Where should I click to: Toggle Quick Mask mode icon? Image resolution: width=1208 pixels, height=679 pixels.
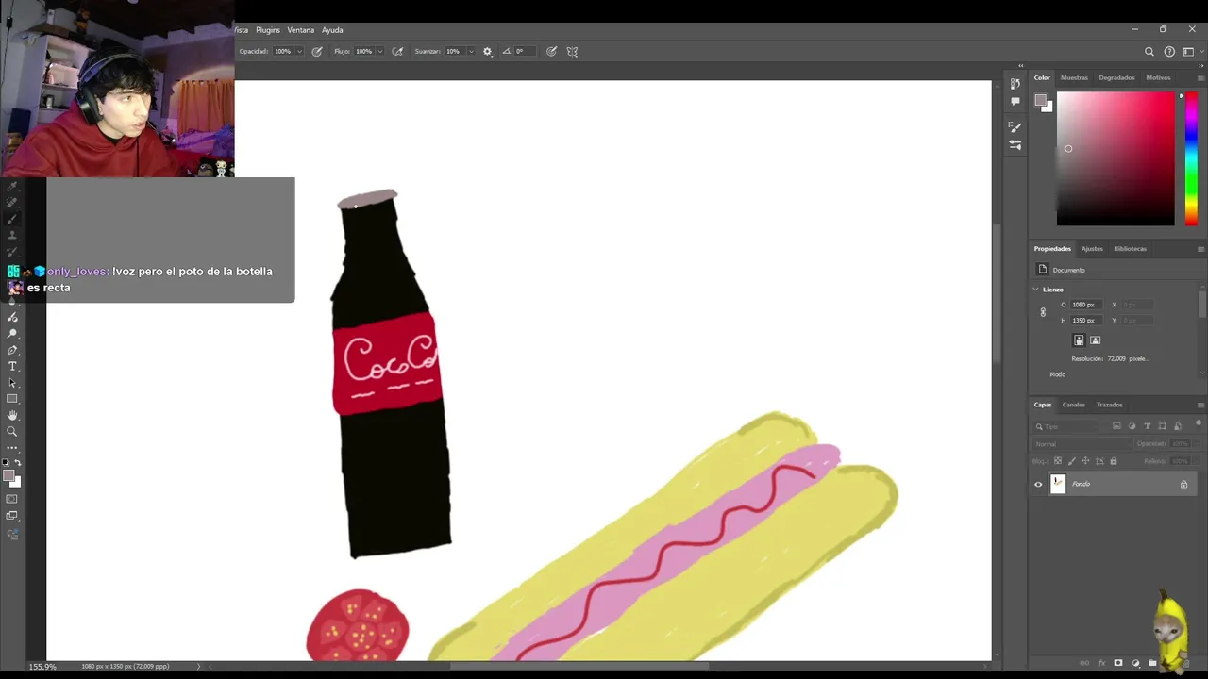[x=12, y=499]
